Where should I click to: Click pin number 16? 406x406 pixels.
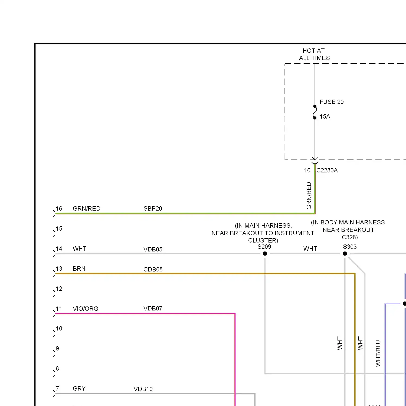59,208
